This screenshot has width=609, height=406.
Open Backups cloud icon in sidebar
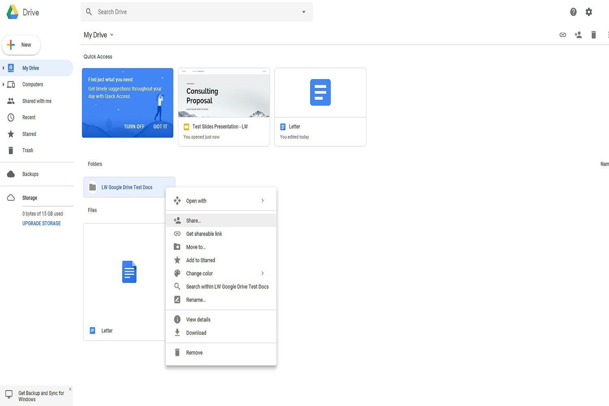point(11,174)
